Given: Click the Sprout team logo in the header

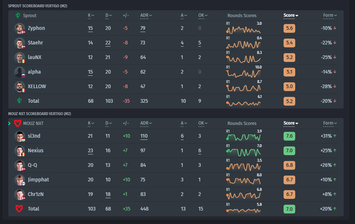Looking at the screenshot, I should 18,15.
